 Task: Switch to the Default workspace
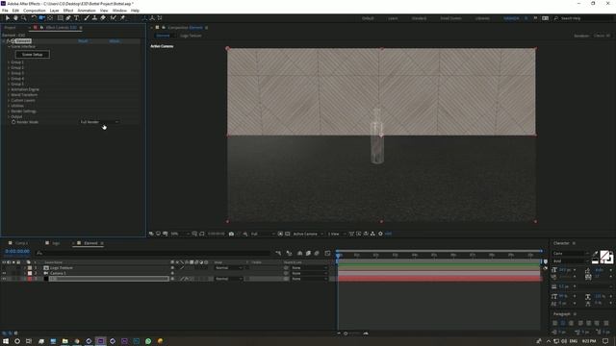click(368, 18)
